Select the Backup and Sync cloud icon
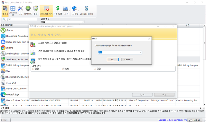Image resolution: width=206 pixels, height=122 pixels. [x=3, y=42]
